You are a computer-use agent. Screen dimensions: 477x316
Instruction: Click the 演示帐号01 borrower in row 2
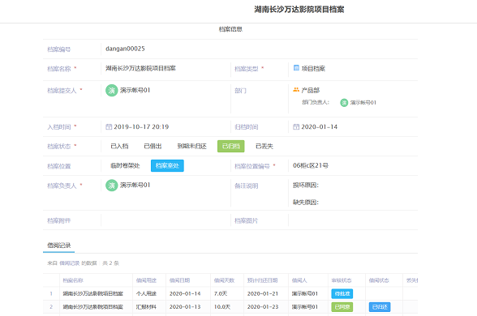click(305, 307)
